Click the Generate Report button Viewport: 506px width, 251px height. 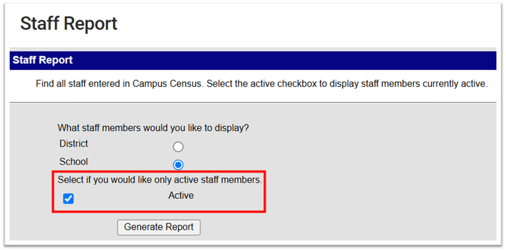pos(159,227)
